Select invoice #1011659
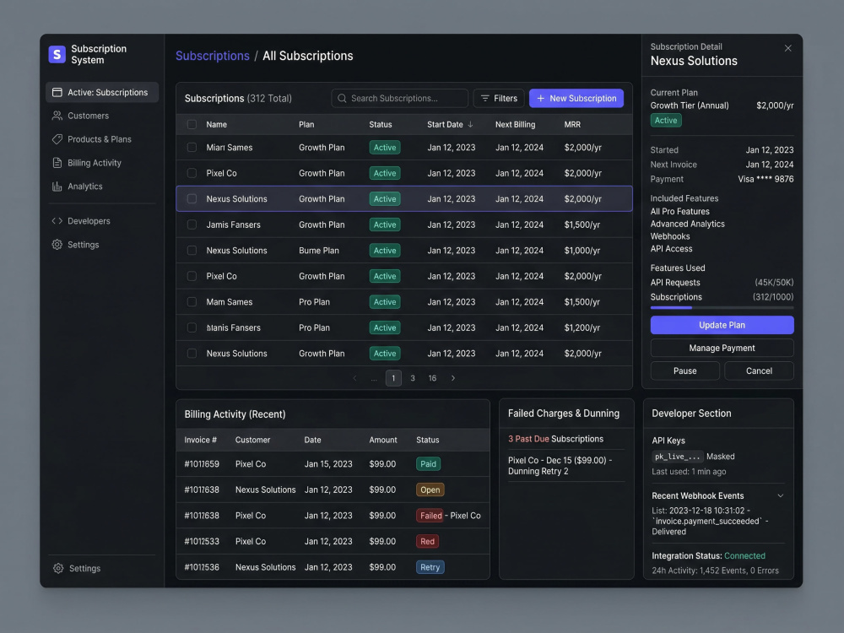The width and height of the screenshot is (844, 633). pos(202,464)
